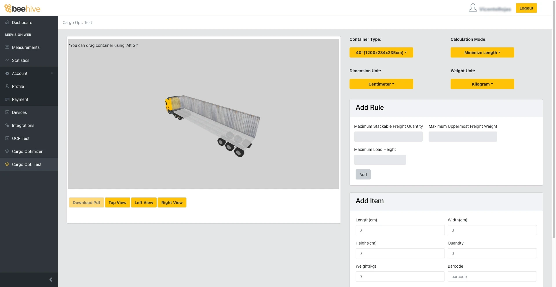Image resolution: width=556 pixels, height=287 pixels.
Task: Open the Container Type dropdown
Action: pos(381,53)
